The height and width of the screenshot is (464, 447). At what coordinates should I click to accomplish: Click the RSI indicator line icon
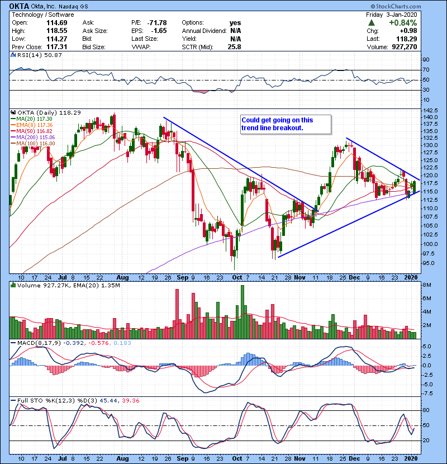(13, 55)
